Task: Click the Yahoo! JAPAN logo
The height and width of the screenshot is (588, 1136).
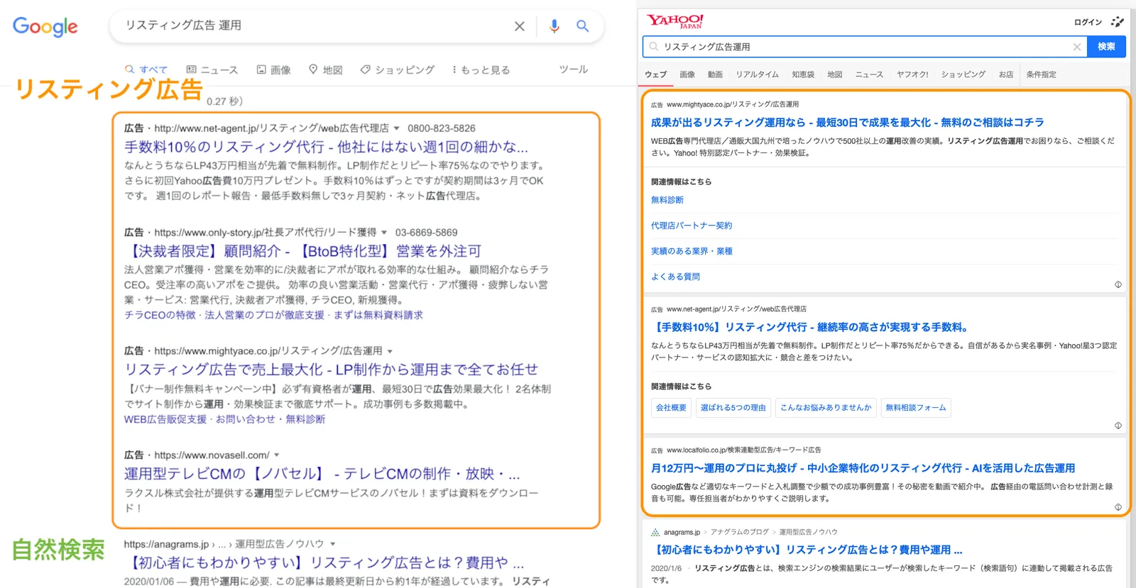Action: click(x=674, y=21)
